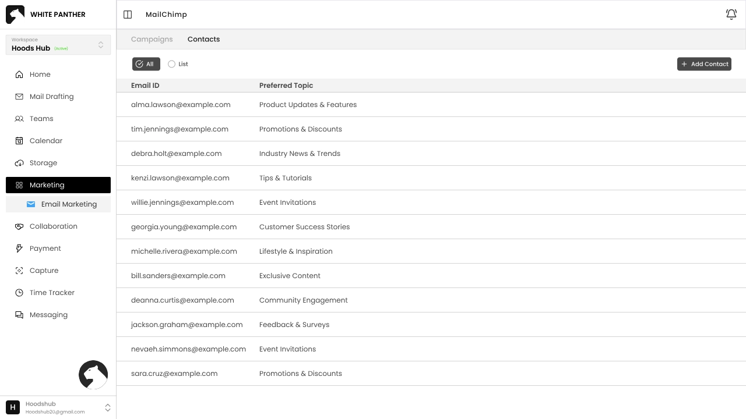Click the floating panther avatar

coord(93,375)
